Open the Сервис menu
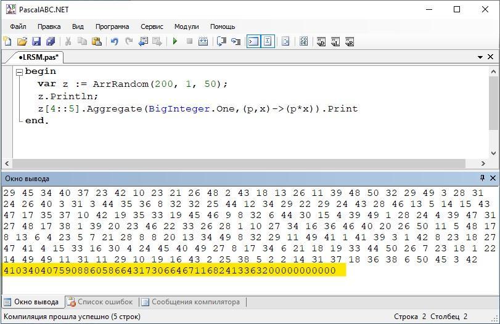This screenshot has width=500, height=324. [x=152, y=26]
